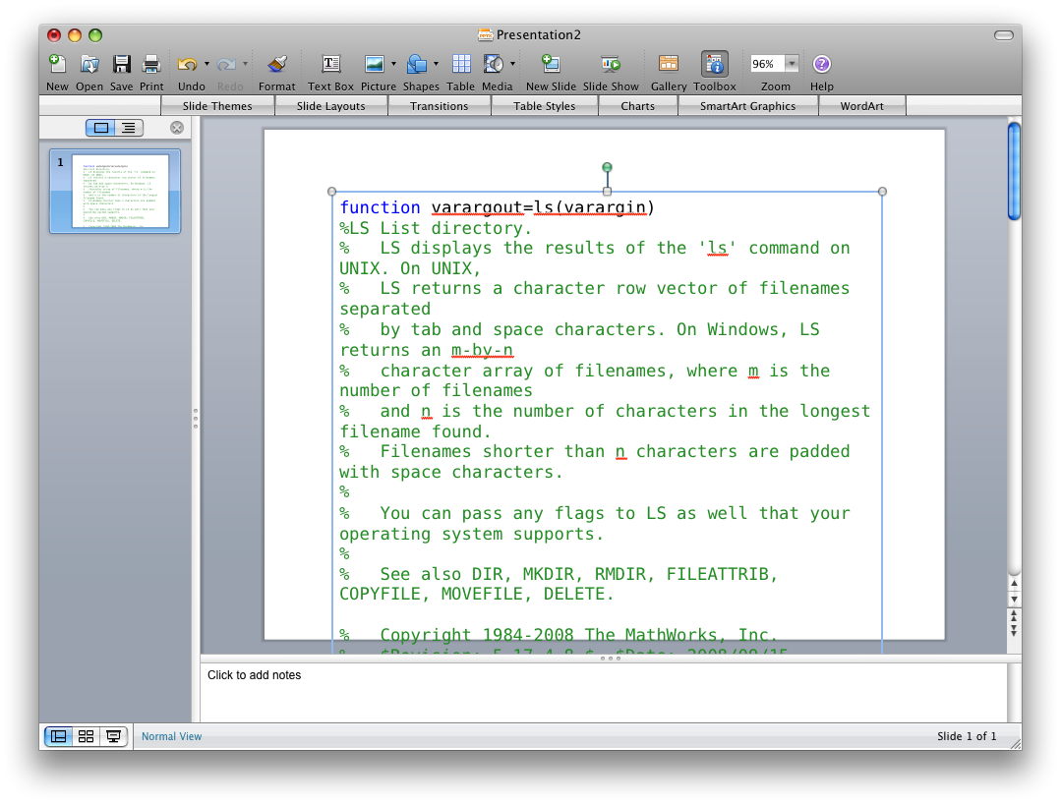Click the Slide Sorter view button
Viewport: 1061px width, 804px height.
[x=87, y=736]
